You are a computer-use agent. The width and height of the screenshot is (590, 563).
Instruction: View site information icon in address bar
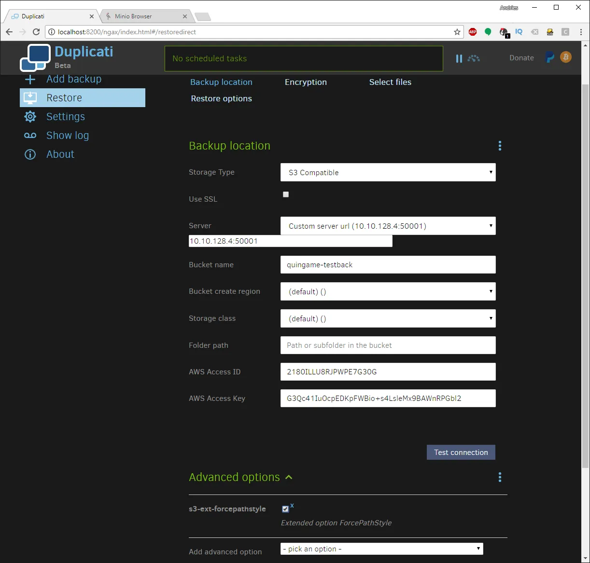52,32
